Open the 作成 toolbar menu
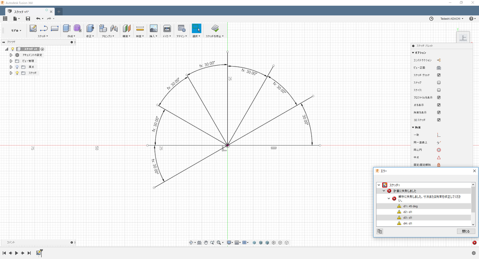Viewport: 479px width, 259px height. 71,36
